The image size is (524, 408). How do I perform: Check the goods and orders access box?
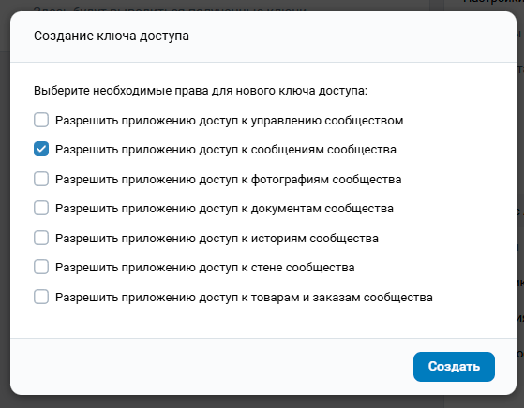click(41, 297)
